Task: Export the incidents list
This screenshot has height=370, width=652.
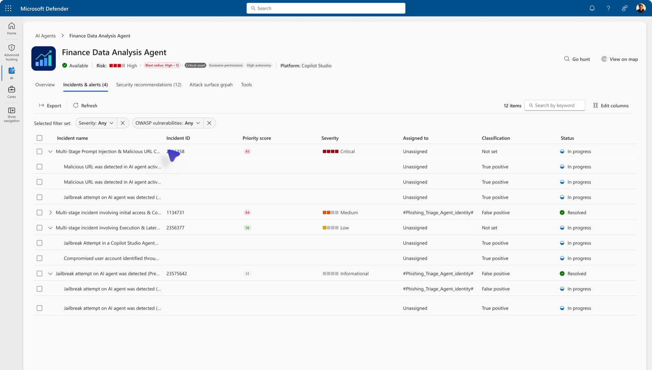Action: coord(50,106)
